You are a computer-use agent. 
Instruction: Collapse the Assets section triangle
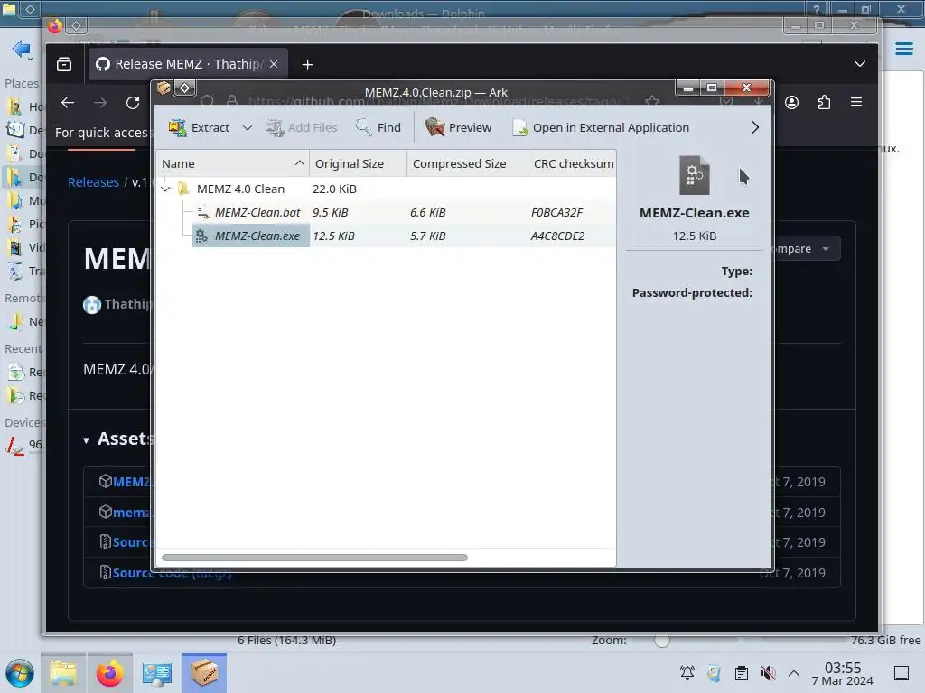(86, 440)
